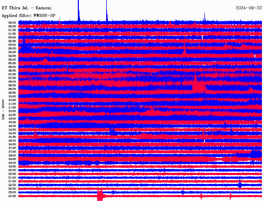Click the large red event on 23:30 trace

[100, 195]
